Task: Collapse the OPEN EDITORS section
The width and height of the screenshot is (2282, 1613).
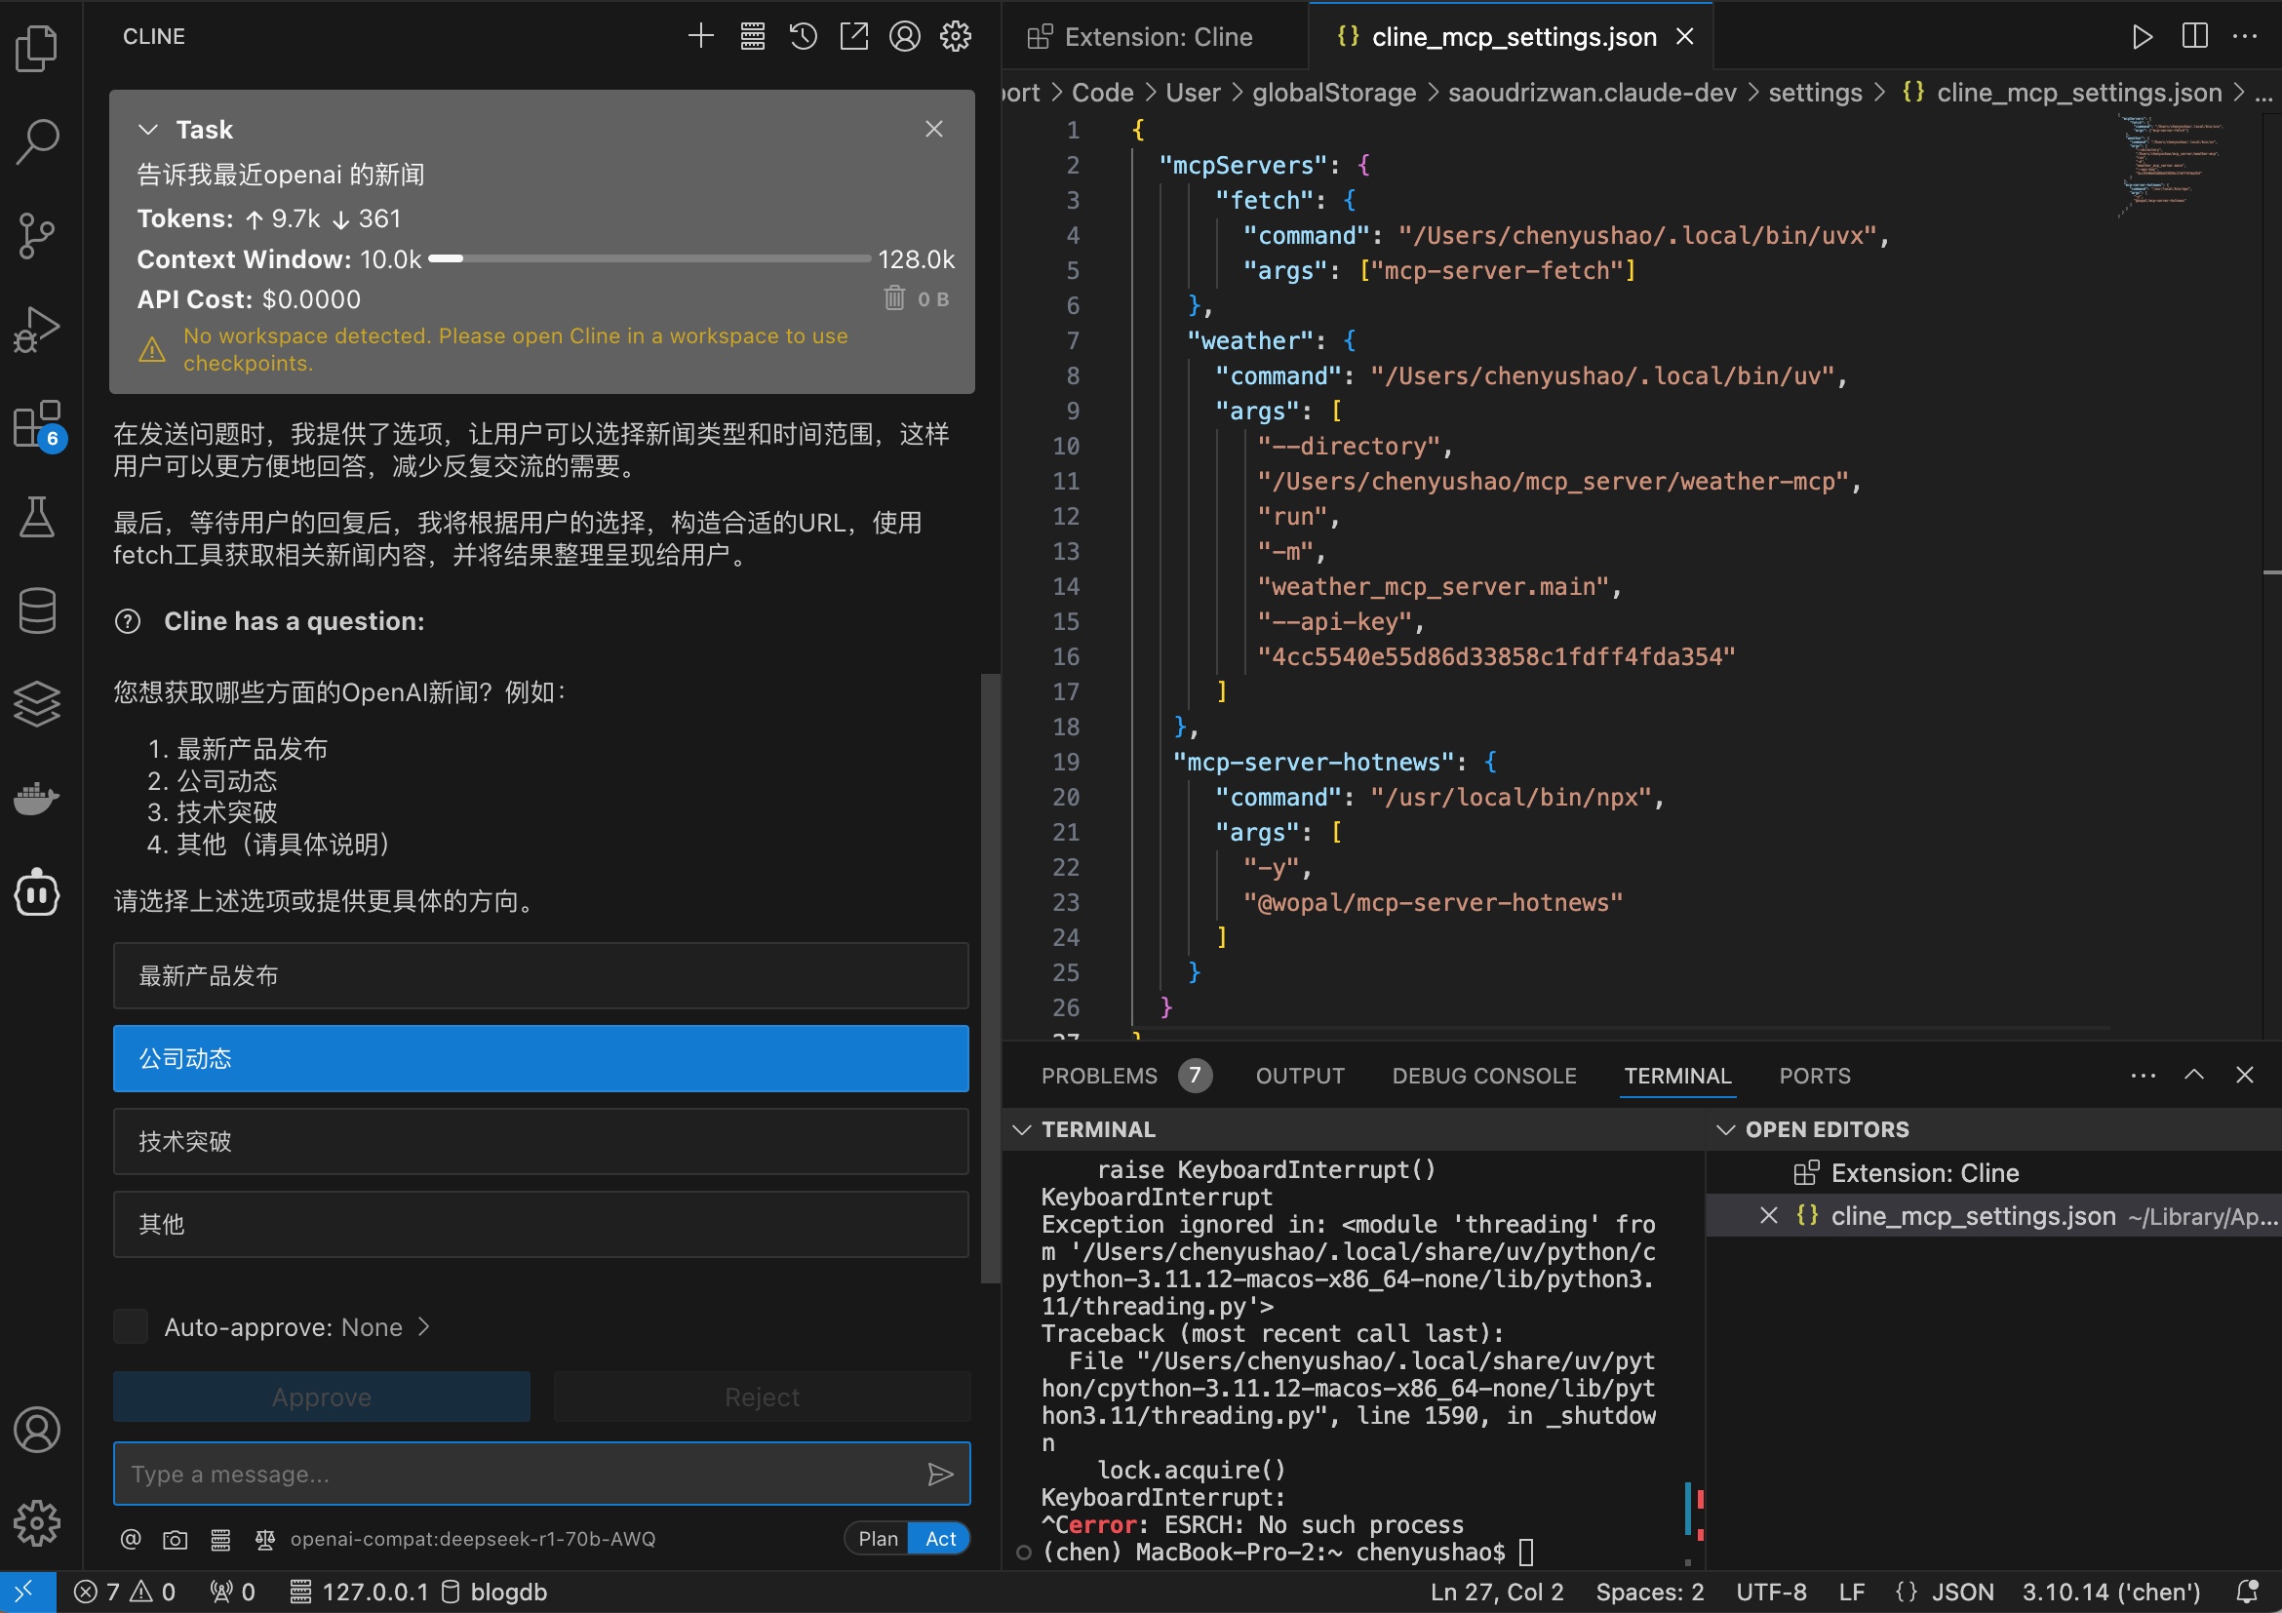Action: 1725,1129
